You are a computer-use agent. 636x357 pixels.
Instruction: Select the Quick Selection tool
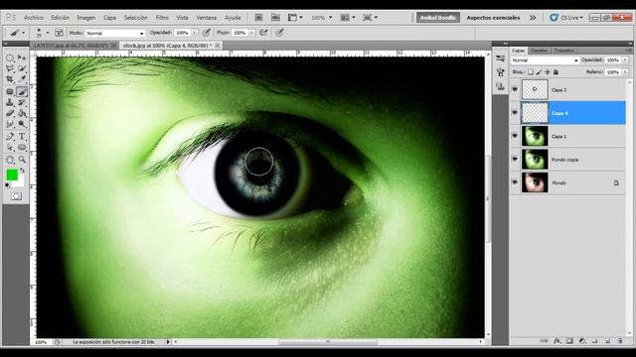pos(22,69)
